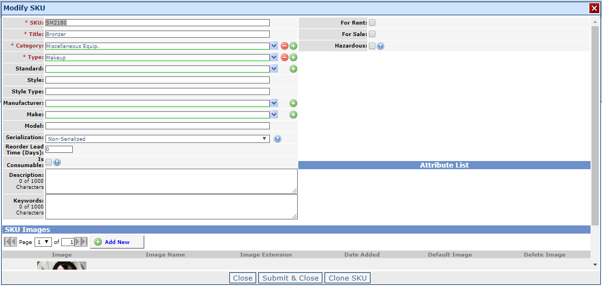
Task: Click the Submit & Close button
Action: 290,278
